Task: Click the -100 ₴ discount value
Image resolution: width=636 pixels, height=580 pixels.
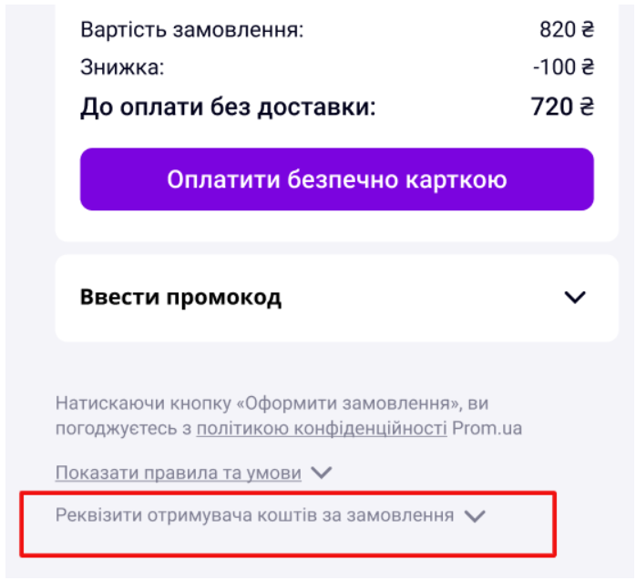Action: click(x=563, y=67)
